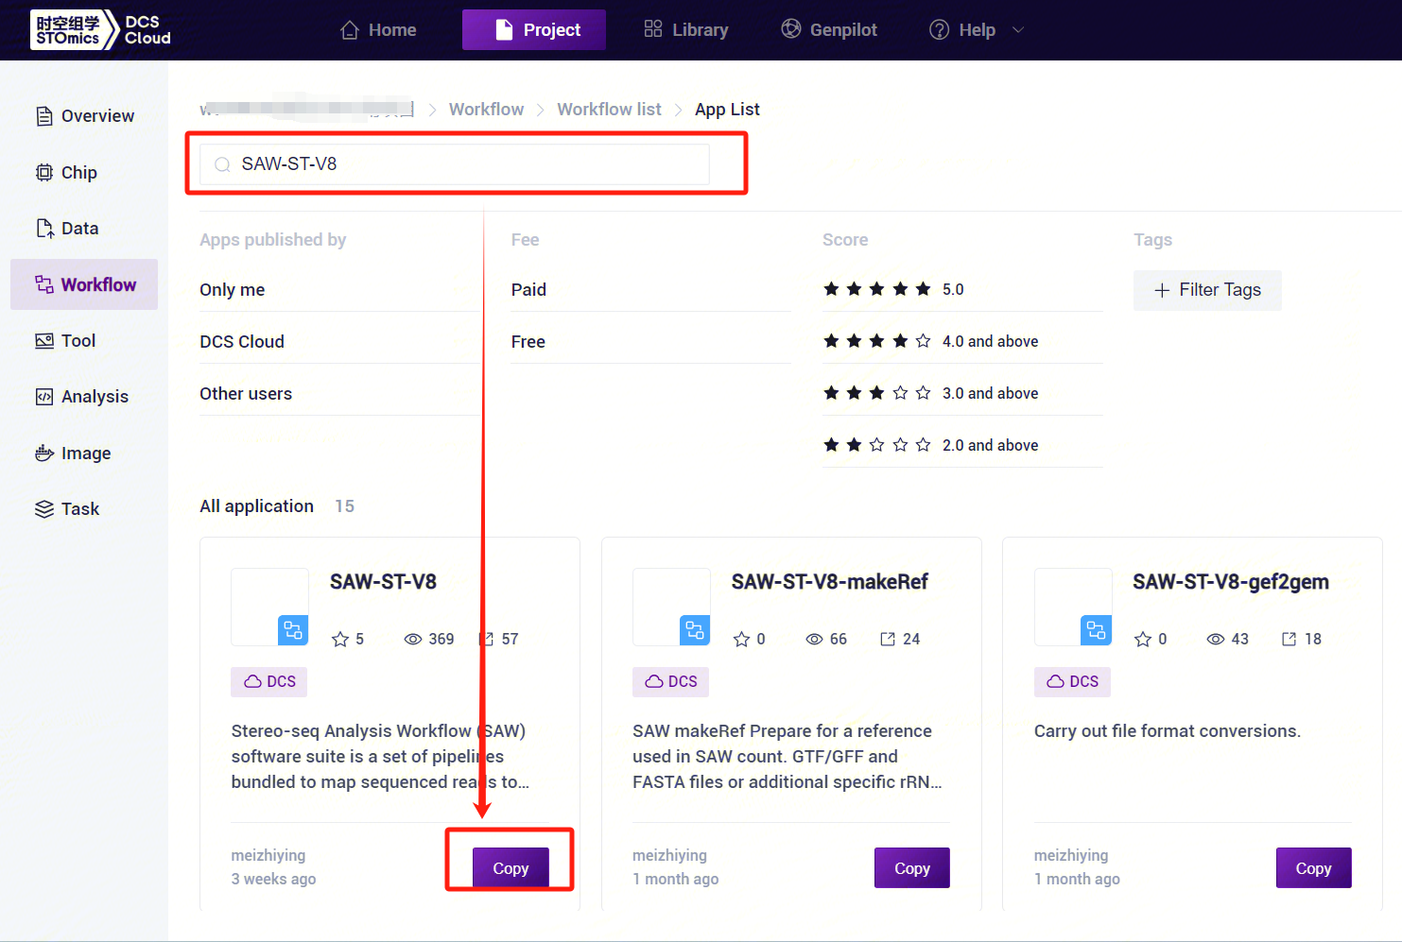Star the SAW-ST-V8 app
The height and width of the screenshot is (942, 1402).
(340, 640)
